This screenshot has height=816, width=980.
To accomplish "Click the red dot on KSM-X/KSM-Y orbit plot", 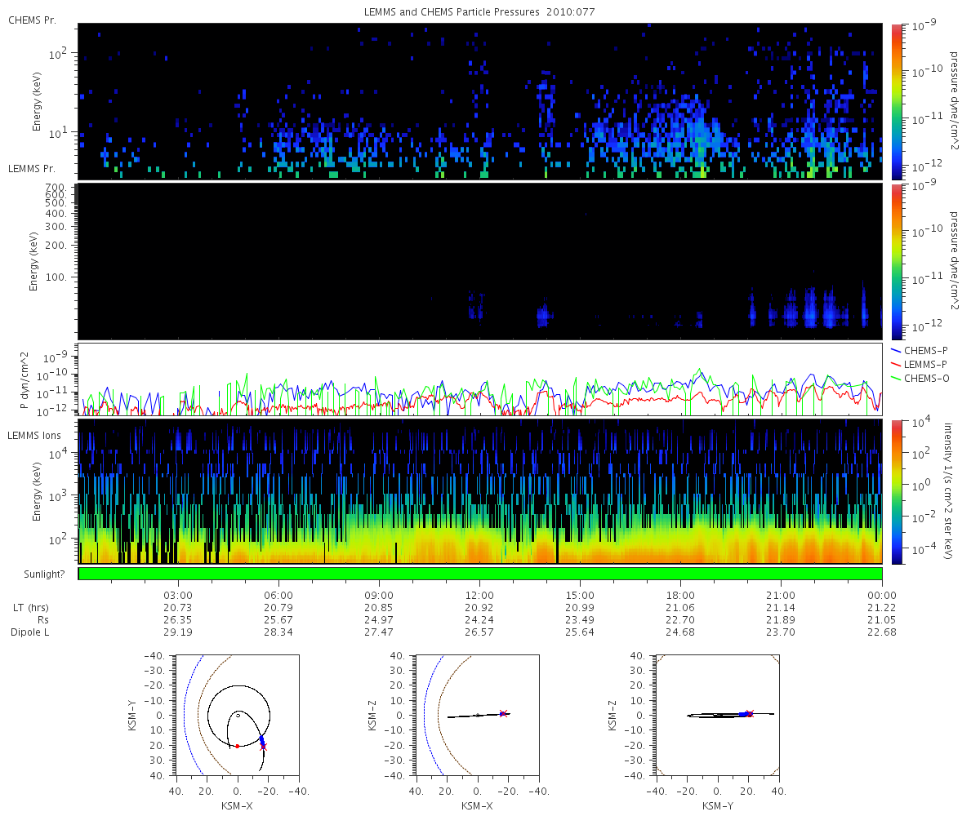I will tap(238, 746).
